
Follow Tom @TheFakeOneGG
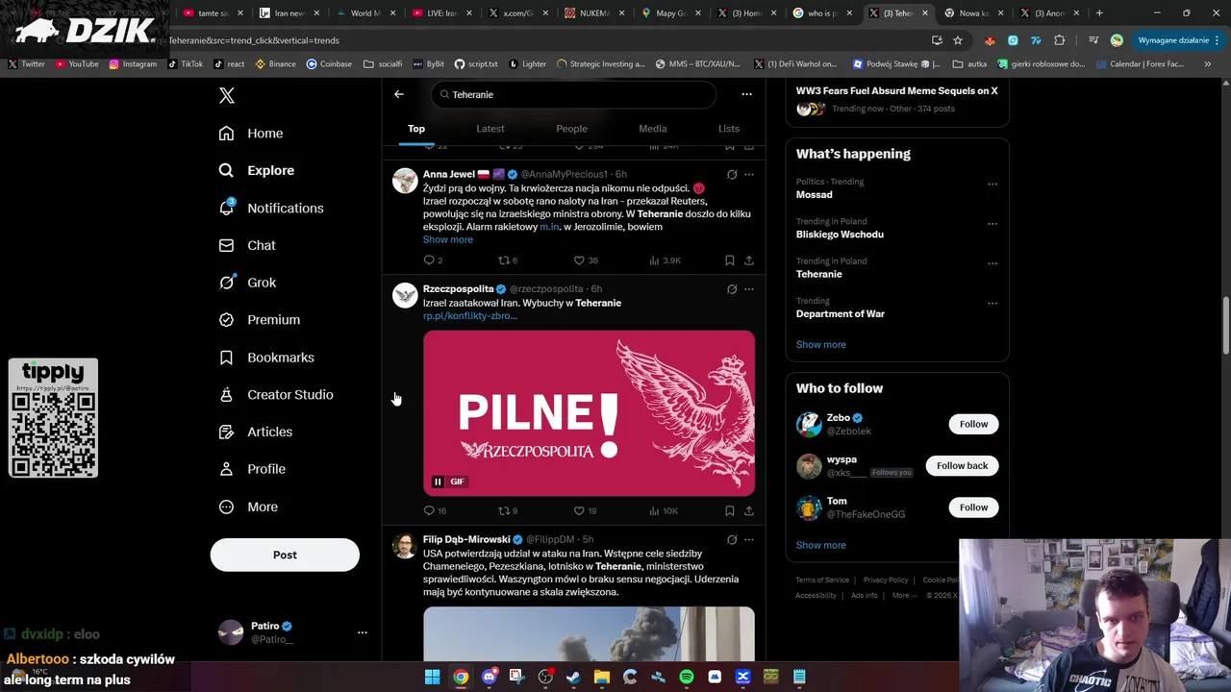click(973, 507)
